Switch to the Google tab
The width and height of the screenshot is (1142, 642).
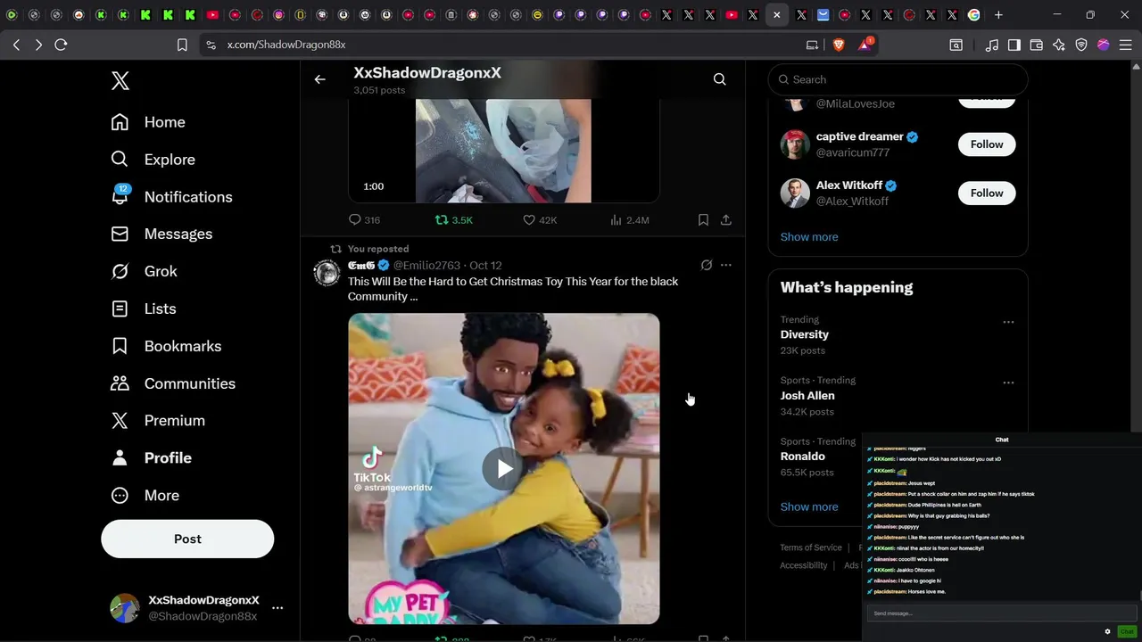point(974,15)
